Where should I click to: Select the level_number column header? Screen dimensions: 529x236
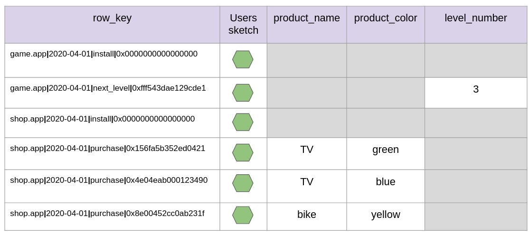coord(476,25)
